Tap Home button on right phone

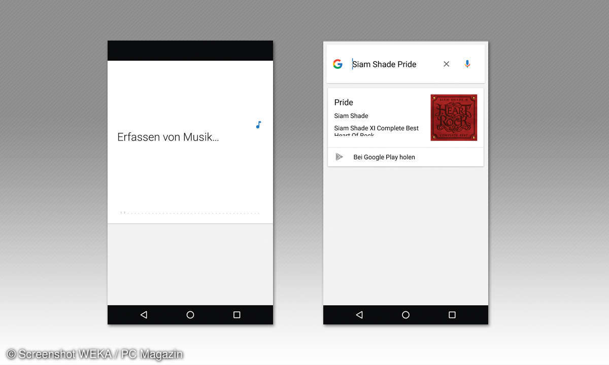(405, 315)
